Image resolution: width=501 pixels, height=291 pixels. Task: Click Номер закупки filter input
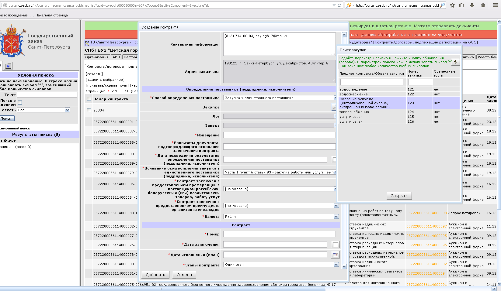click(x=421, y=82)
